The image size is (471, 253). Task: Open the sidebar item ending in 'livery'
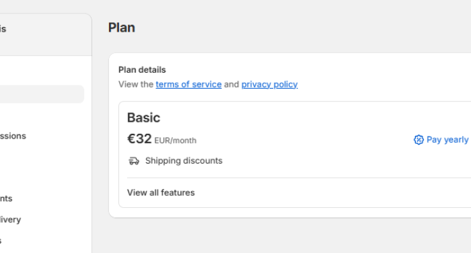coord(10,219)
